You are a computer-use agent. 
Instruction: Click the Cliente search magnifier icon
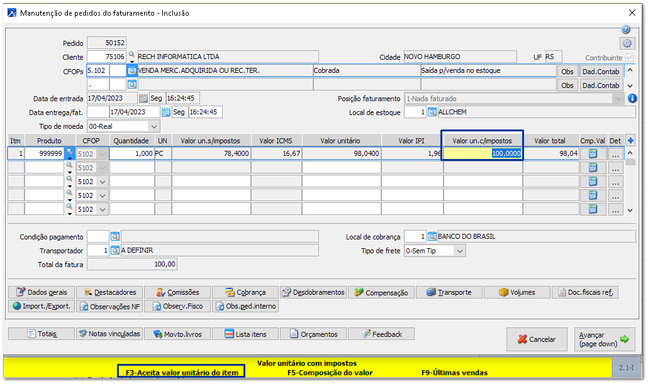point(132,55)
